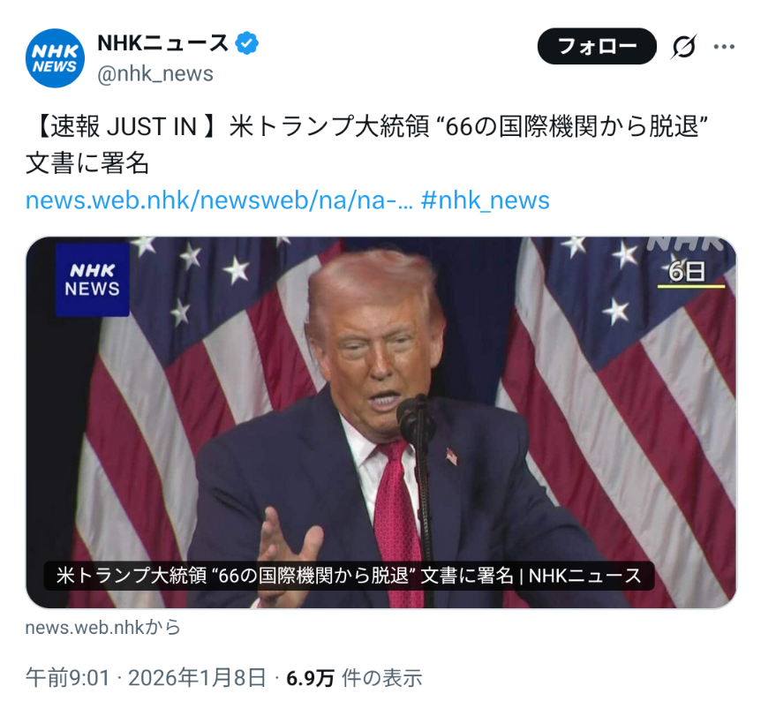Open the NHKニュース display name
This screenshot has width=761, height=716.
[162, 43]
